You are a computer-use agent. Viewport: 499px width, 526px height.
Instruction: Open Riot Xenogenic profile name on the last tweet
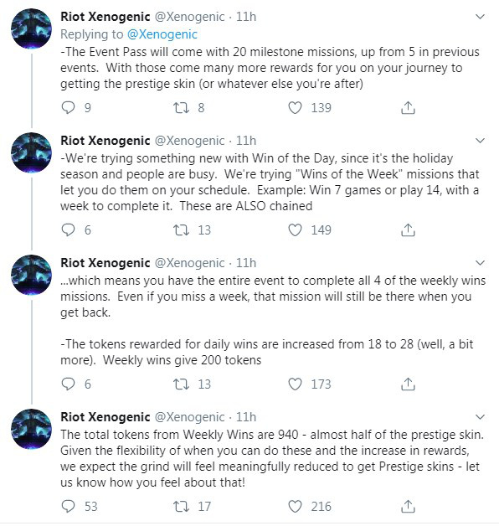(x=105, y=417)
